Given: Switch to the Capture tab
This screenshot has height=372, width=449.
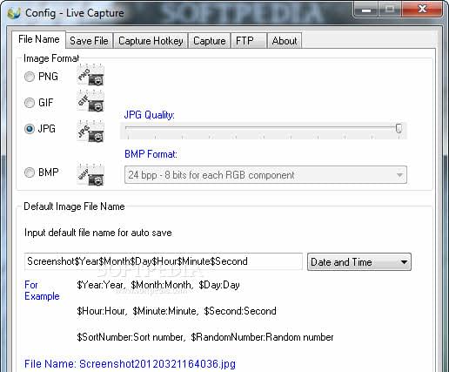Looking at the screenshot, I should click(x=210, y=41).
